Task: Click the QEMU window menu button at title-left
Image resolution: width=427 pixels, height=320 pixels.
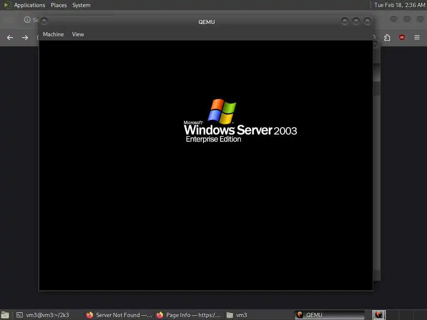Action: 44,21
